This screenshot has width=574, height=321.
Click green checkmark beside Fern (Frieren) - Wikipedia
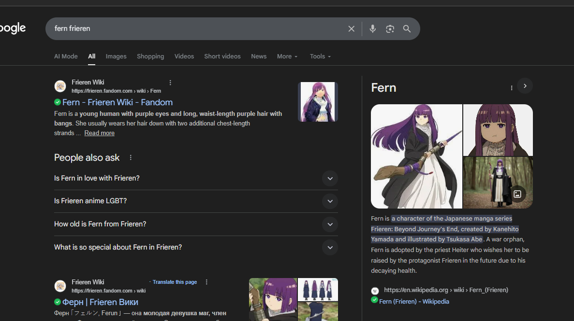click(374, 300)
